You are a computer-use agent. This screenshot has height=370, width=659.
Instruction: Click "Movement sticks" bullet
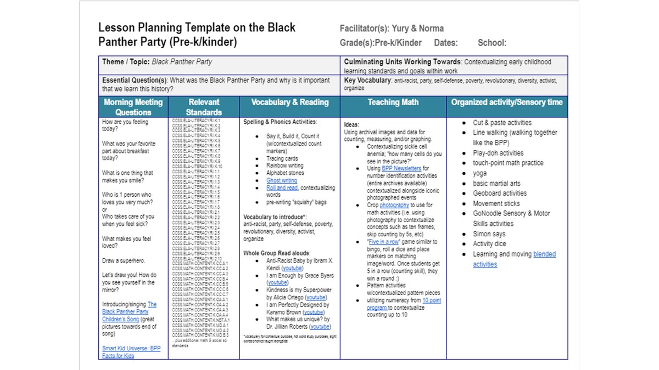pos(496,203)
